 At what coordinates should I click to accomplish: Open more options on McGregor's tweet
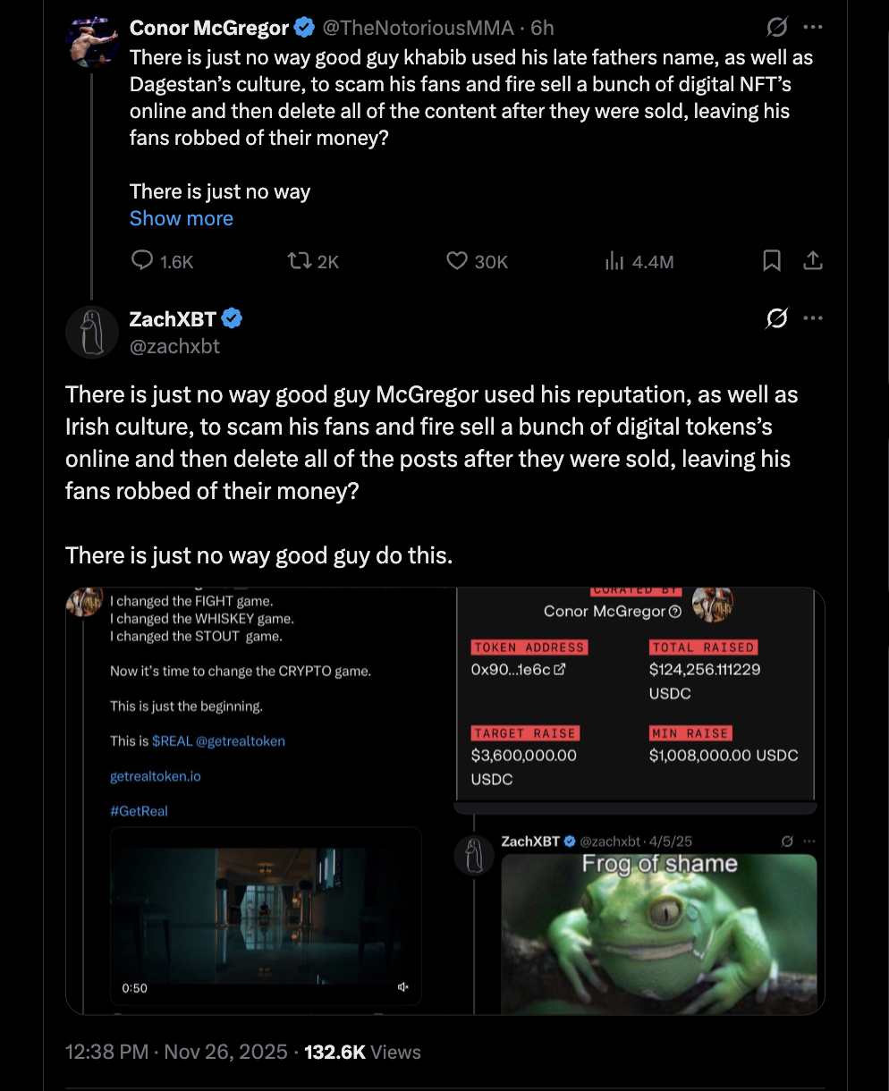click(813, 27)
